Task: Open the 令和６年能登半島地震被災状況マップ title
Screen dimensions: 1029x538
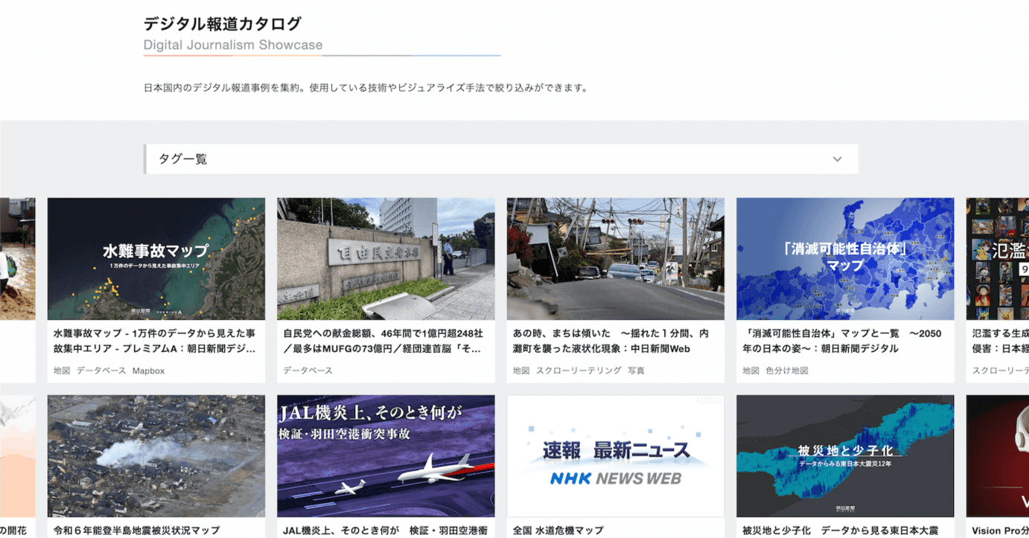Action: tap(137, 531)
